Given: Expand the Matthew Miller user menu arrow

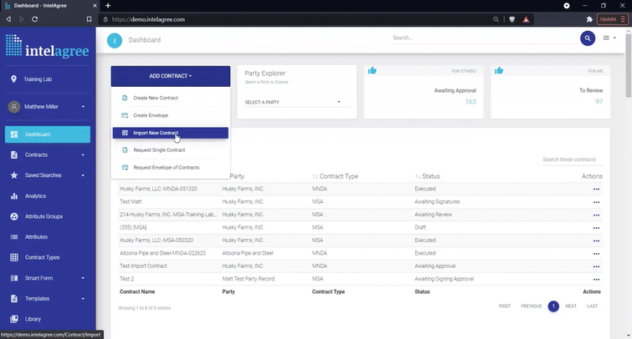Looking at the screenshot, I should pyautogui.click(x=83, y=107).
